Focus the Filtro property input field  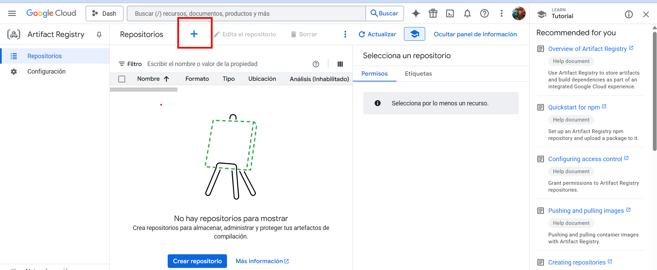click(x=226, y=64)
